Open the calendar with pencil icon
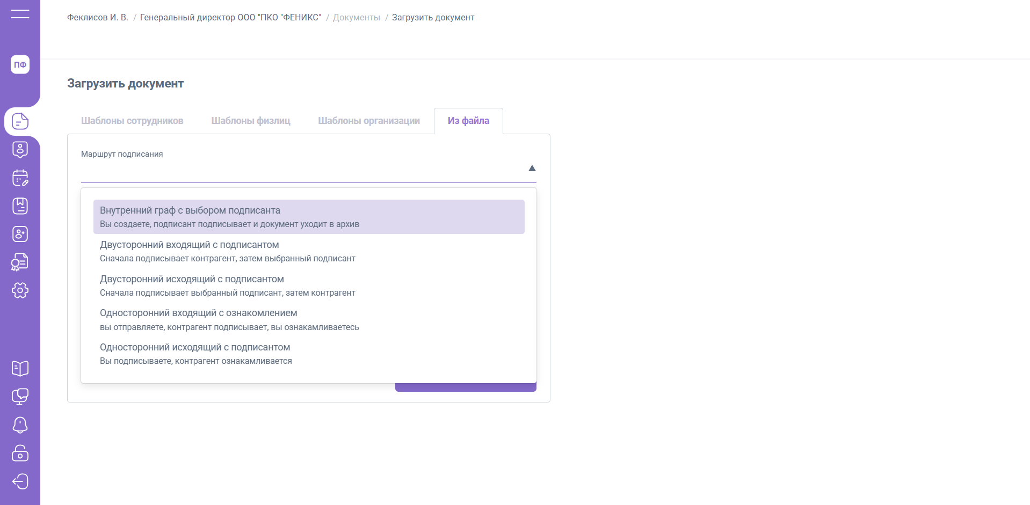The width and height of the screenshot is (1030, 505). (20, 178)
